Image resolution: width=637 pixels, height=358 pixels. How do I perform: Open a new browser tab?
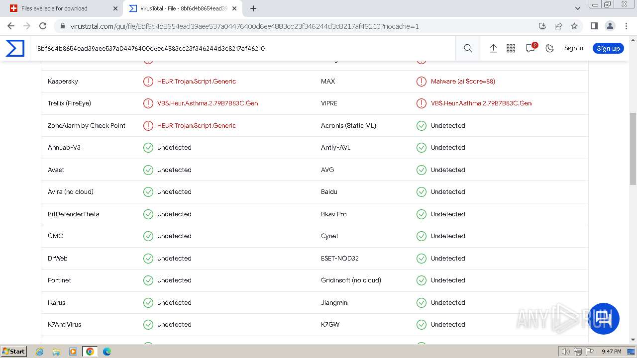point(253,8)
